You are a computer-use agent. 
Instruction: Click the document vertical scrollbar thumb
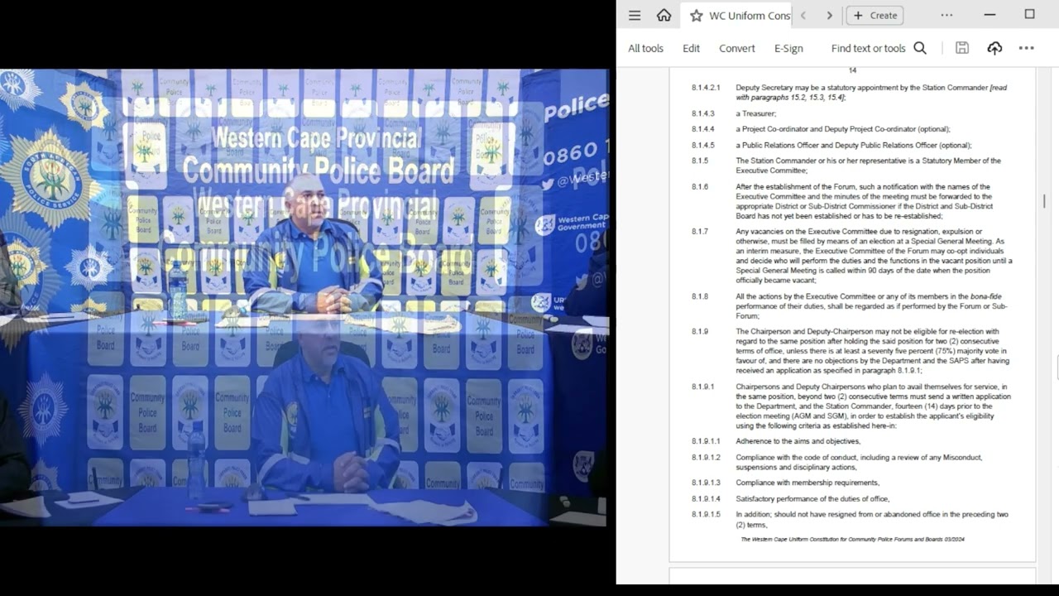coord(1044,200)
